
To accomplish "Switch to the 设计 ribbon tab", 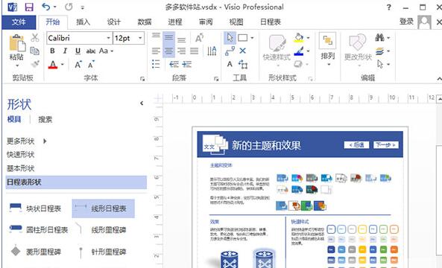I will coord(113,22).
